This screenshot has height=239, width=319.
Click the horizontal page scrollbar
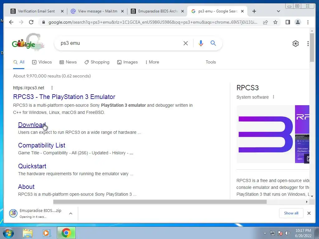(160, 202)
